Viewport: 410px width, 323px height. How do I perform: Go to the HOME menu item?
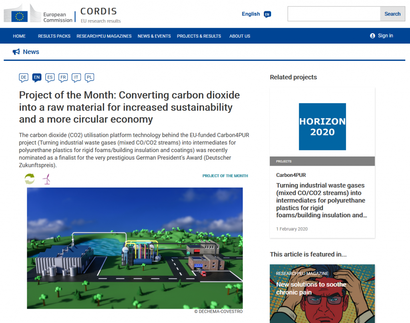(x=19, y=36)
